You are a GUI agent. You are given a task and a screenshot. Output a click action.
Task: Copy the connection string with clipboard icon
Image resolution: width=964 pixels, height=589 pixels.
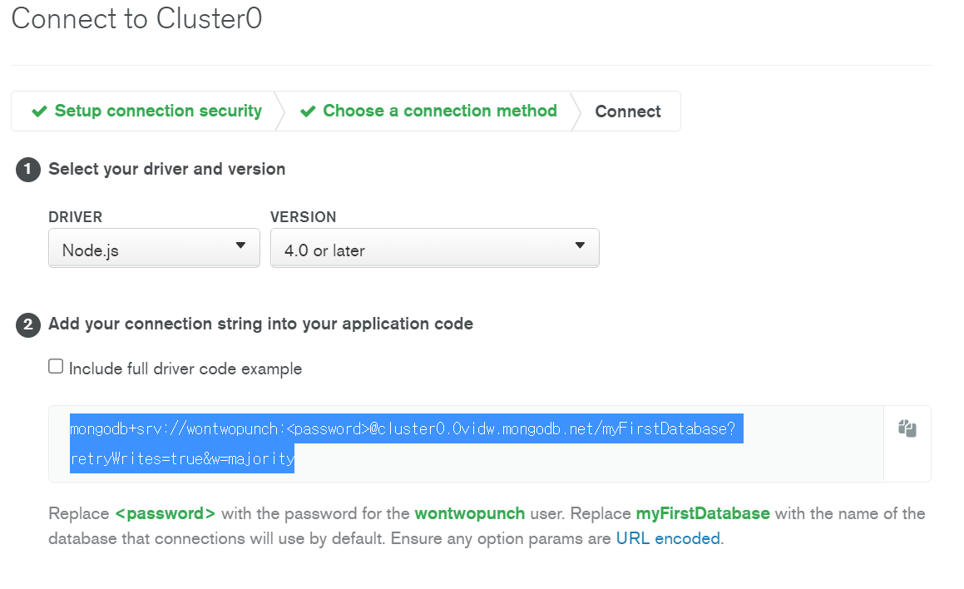click(907, 428)
